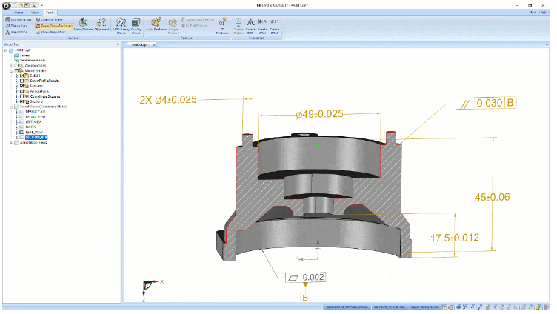Image resolution: width=557 pixels, height=314 pixels.
Task: Collapse the Model Entities tree node
Action: [11, 70]
